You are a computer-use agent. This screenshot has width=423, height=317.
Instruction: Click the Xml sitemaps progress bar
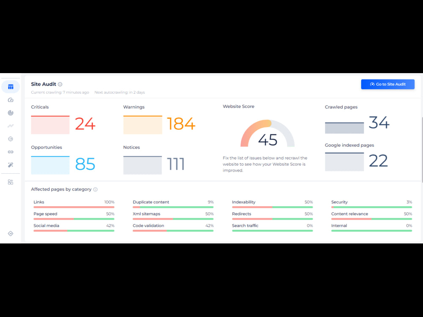[173, 219]
